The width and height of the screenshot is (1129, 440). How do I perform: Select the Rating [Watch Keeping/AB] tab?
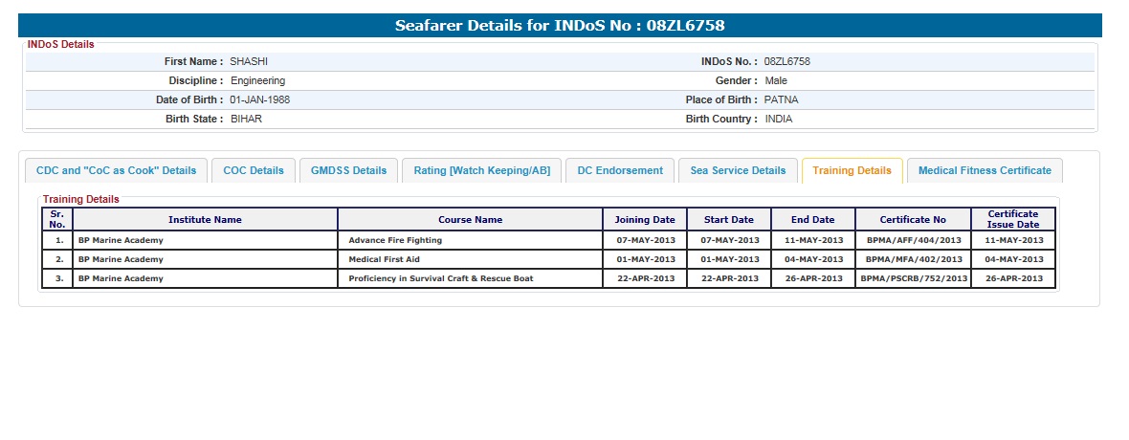tap(481, 170)
